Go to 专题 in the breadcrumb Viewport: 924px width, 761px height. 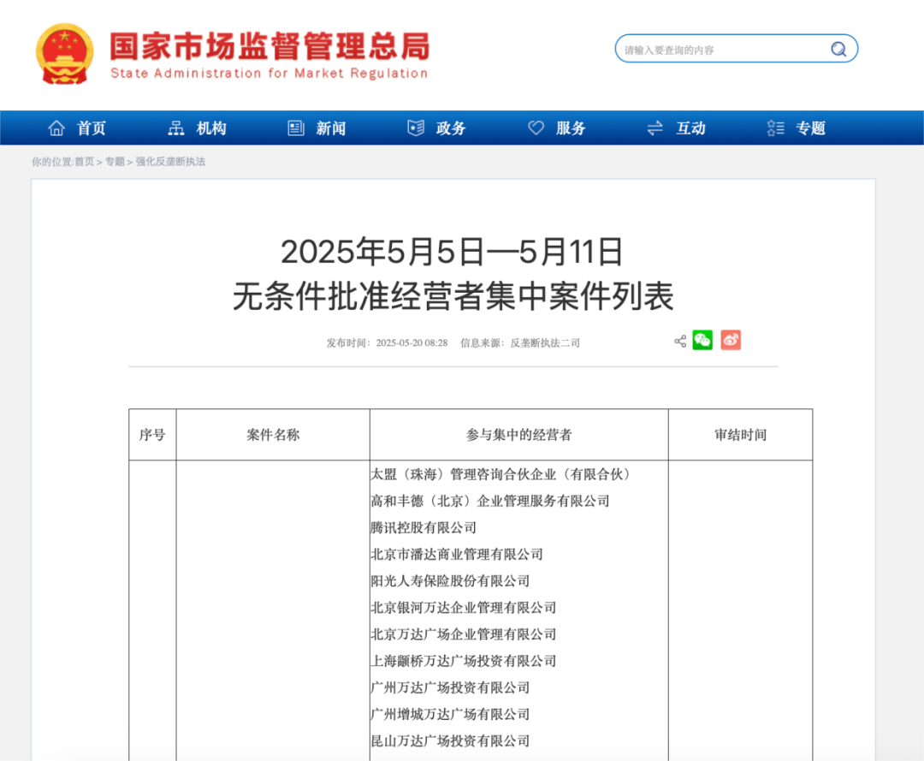click(115, 162)
